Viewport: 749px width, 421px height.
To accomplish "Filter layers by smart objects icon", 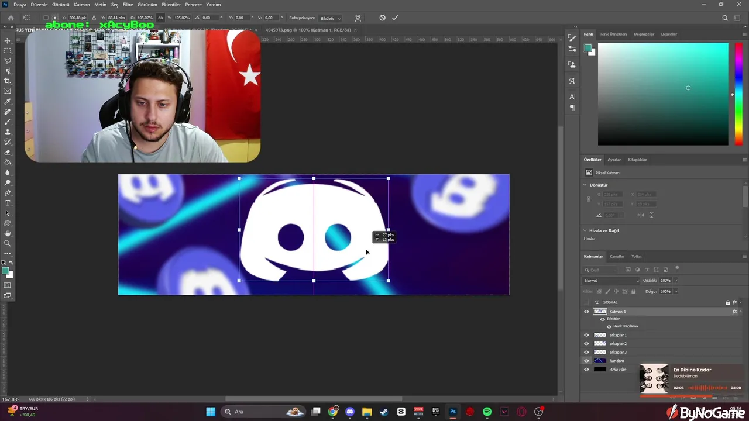I will tap(666, 270).
